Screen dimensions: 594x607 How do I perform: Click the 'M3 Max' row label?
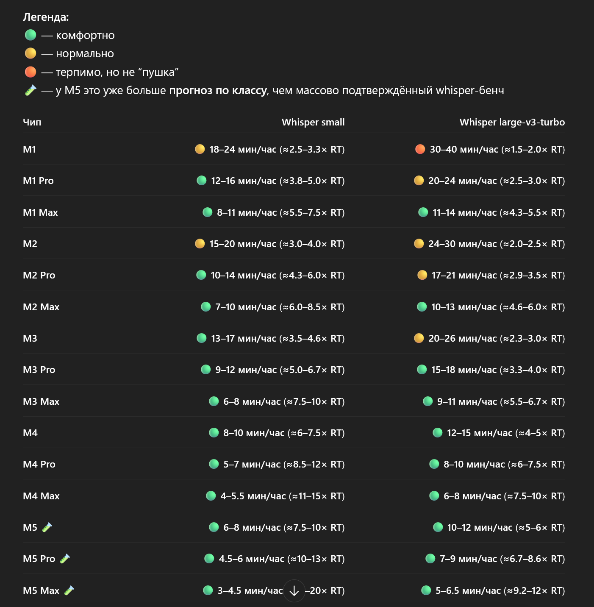coord(41,401)
